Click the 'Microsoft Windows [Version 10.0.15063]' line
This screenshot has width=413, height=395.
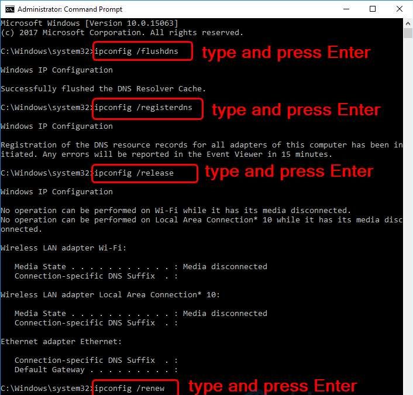pos(90,23)
